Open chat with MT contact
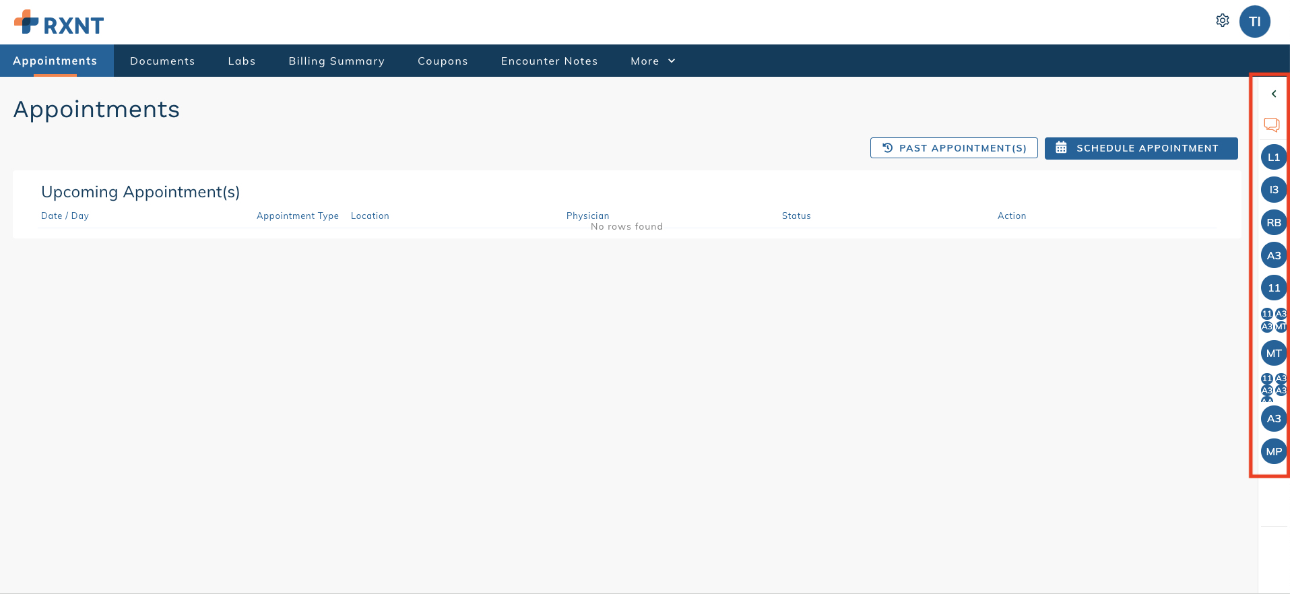This screenshot has width=1290, height=594. (1274, 353)
